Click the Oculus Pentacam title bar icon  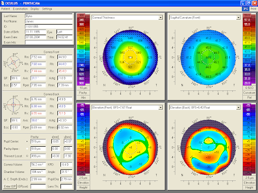[x=2, y=3]
